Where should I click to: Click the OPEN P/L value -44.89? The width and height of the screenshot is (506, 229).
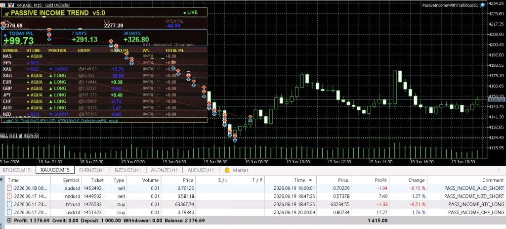tap(173, 26)
